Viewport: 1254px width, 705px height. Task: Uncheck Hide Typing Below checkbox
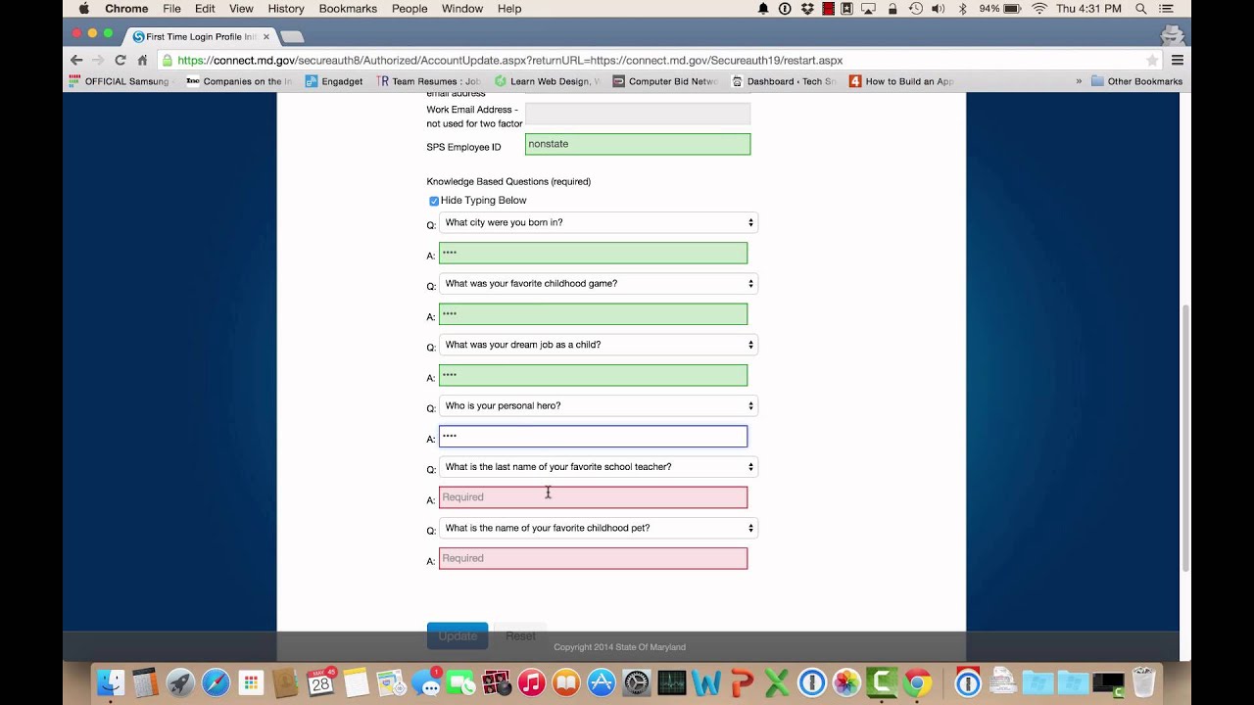[434, 201]
